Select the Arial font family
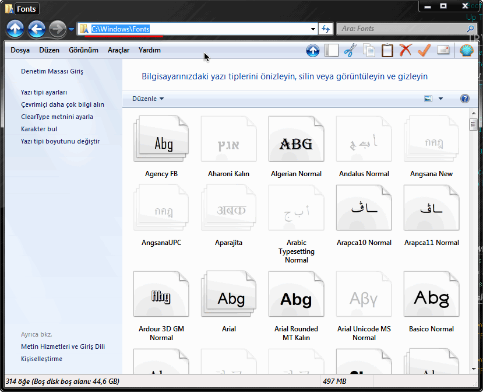Screen dimensions: 483x392 [228, 302]
